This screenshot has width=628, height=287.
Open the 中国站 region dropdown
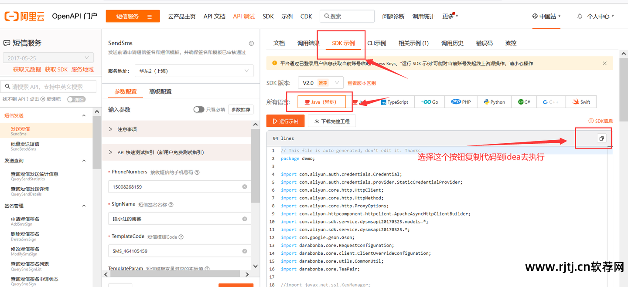coord(546,17)
